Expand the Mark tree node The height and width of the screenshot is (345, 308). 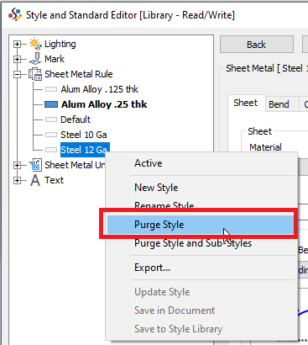[18, 59]
